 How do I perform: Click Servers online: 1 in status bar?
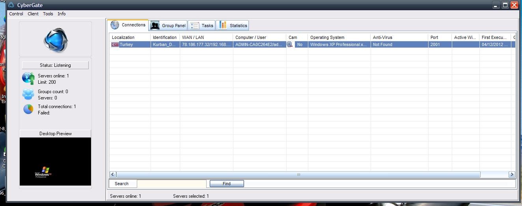(x=125, y=196)
